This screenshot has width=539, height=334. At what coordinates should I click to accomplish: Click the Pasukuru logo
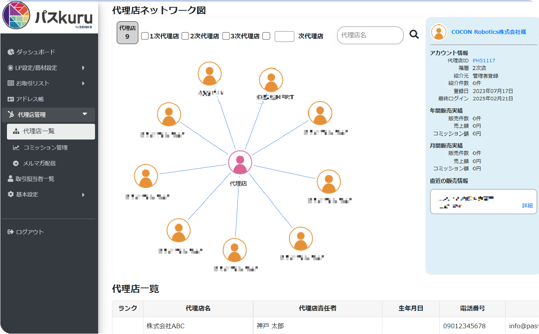(x=48, y=16)
